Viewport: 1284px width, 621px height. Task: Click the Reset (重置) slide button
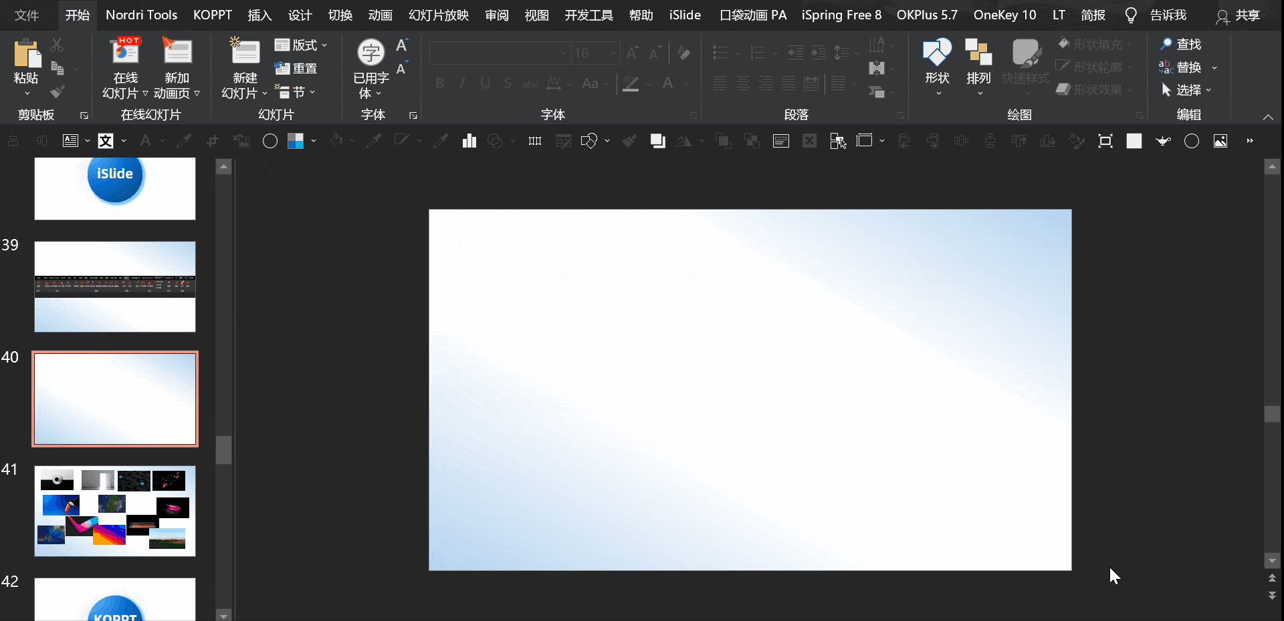tap(296, 68)
